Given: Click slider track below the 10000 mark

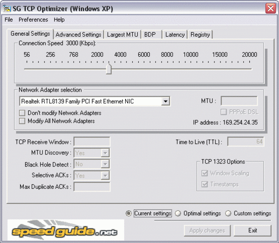Looking at the screenshot, I should 191,69.
